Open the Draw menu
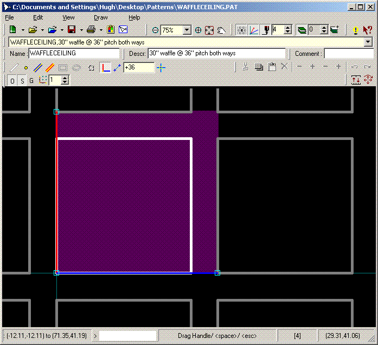The width and height of the screenshot is (378, 345). coord(100,17)
